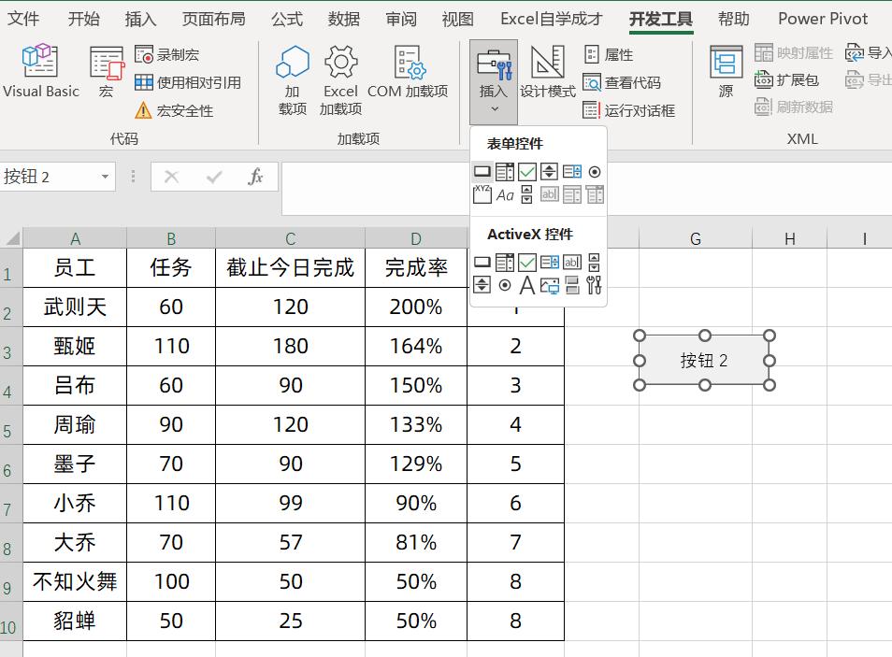Select the form checkbox control
This screenshot has height=657, width=892.
coord(525,171)
